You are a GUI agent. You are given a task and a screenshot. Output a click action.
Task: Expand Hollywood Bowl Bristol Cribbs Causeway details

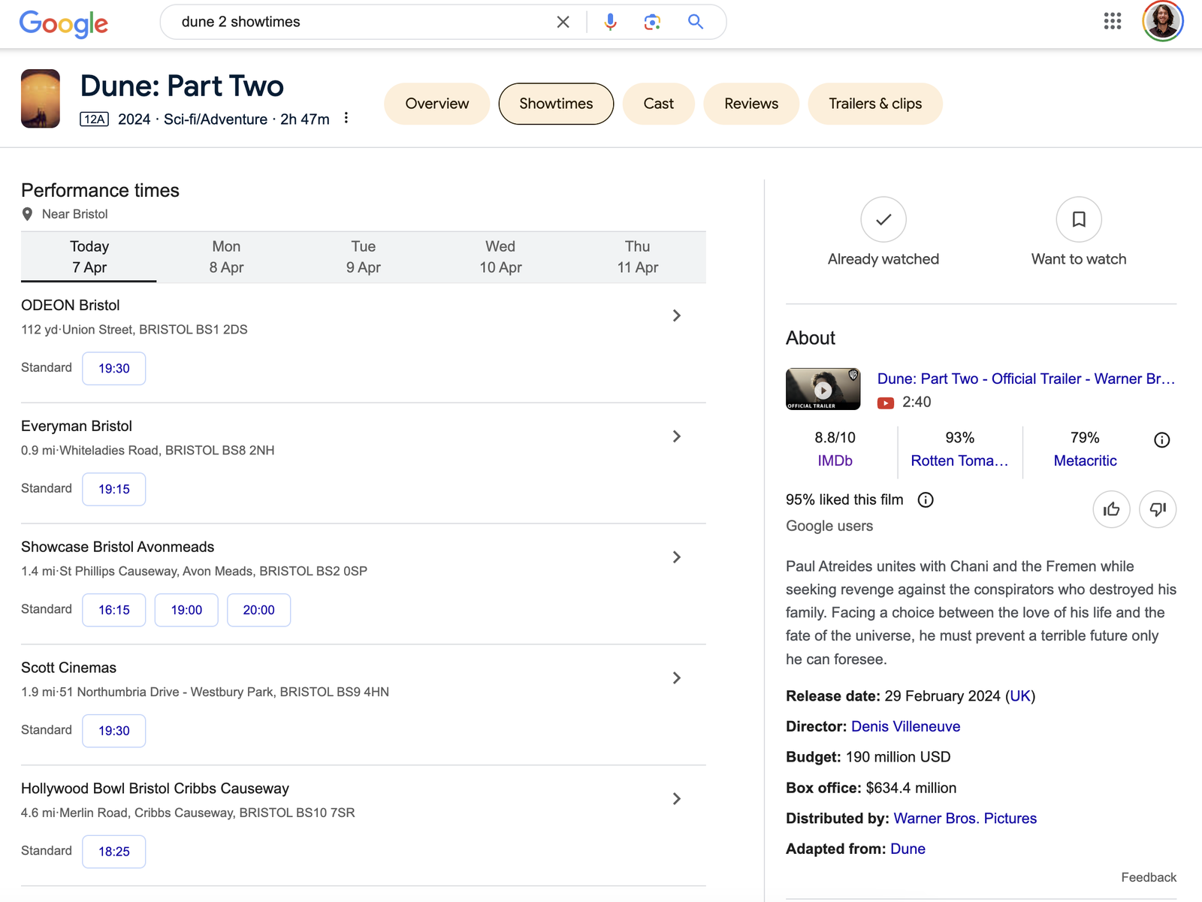676,799
